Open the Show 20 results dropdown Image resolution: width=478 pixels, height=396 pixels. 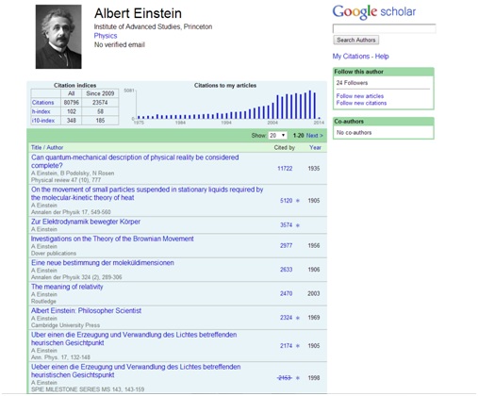click(277, 135)
